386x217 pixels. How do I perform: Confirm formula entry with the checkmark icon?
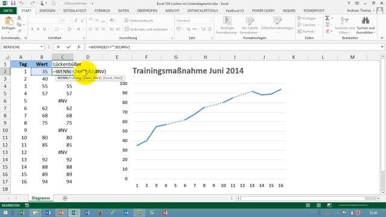point(69,47)
